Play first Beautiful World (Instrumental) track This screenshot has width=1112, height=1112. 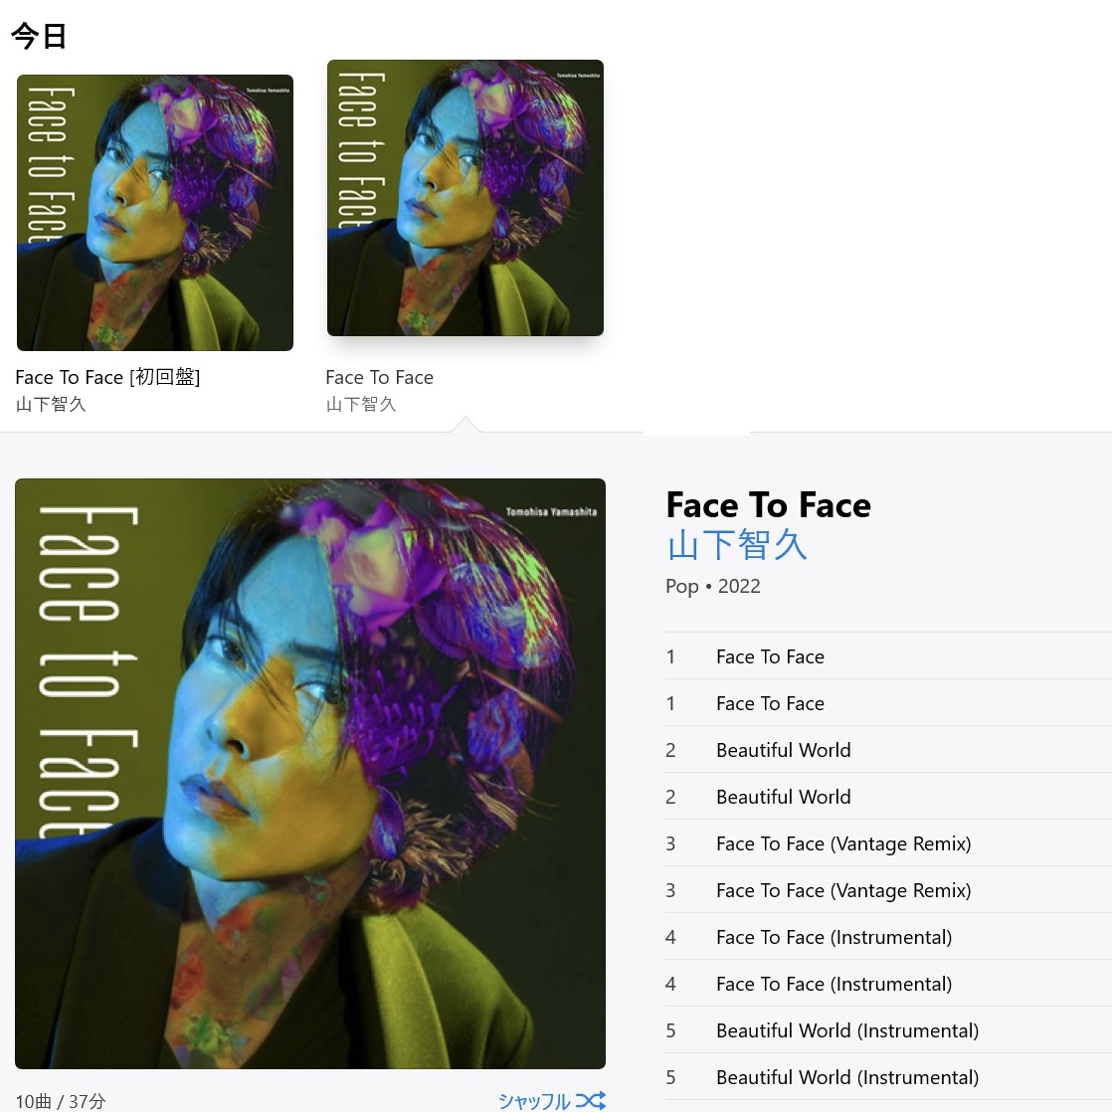(888, 1030)
